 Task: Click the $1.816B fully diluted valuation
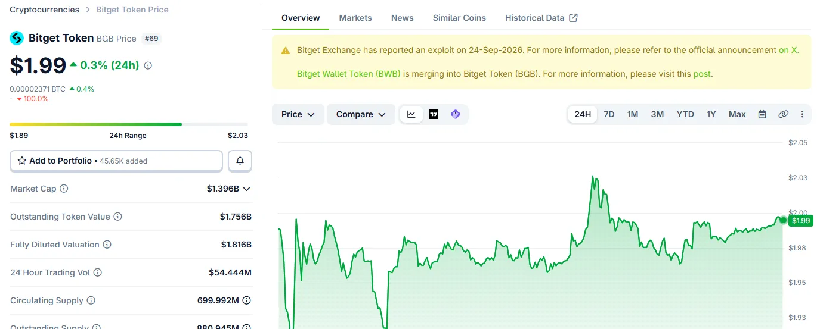pyautogui.click(x=236, y=245)
